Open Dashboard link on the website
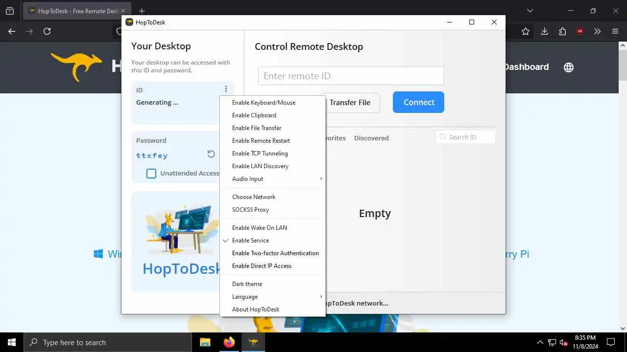This screenshot has height=352, width=627. click(x=526, y=67)
